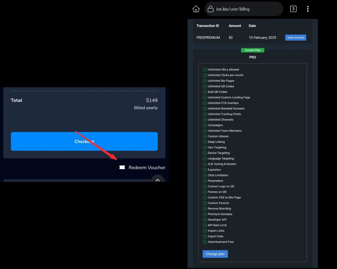Tap the browser home icon
Viewport: 337px width, 269px height.
pyautogui.click(x=196, y=9)
